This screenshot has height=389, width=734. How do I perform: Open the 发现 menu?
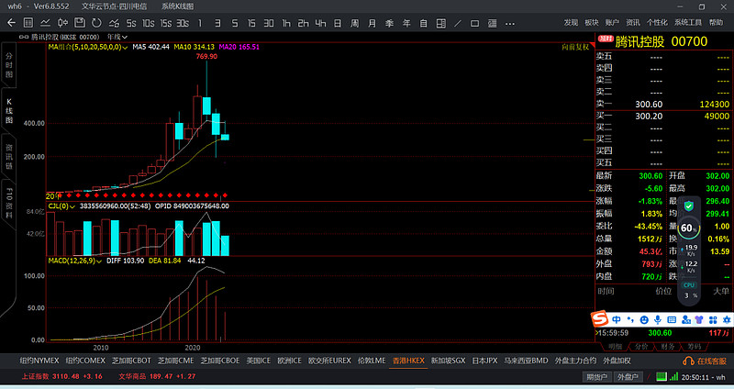click(571, 22)
